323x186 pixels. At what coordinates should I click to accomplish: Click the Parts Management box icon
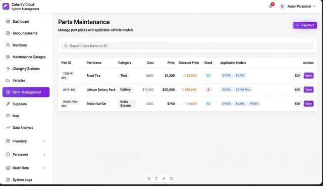(x=8, y=92)
